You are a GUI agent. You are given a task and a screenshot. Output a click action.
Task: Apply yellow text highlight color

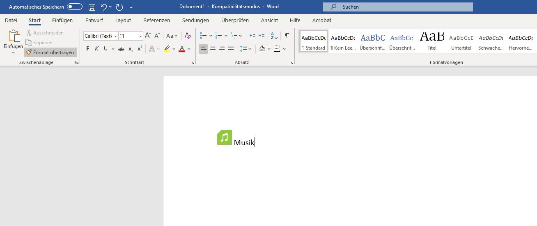coord(167,49)
